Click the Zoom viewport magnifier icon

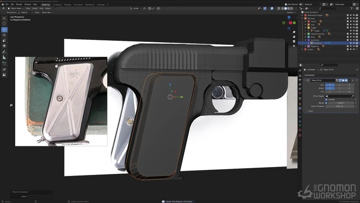294,32
